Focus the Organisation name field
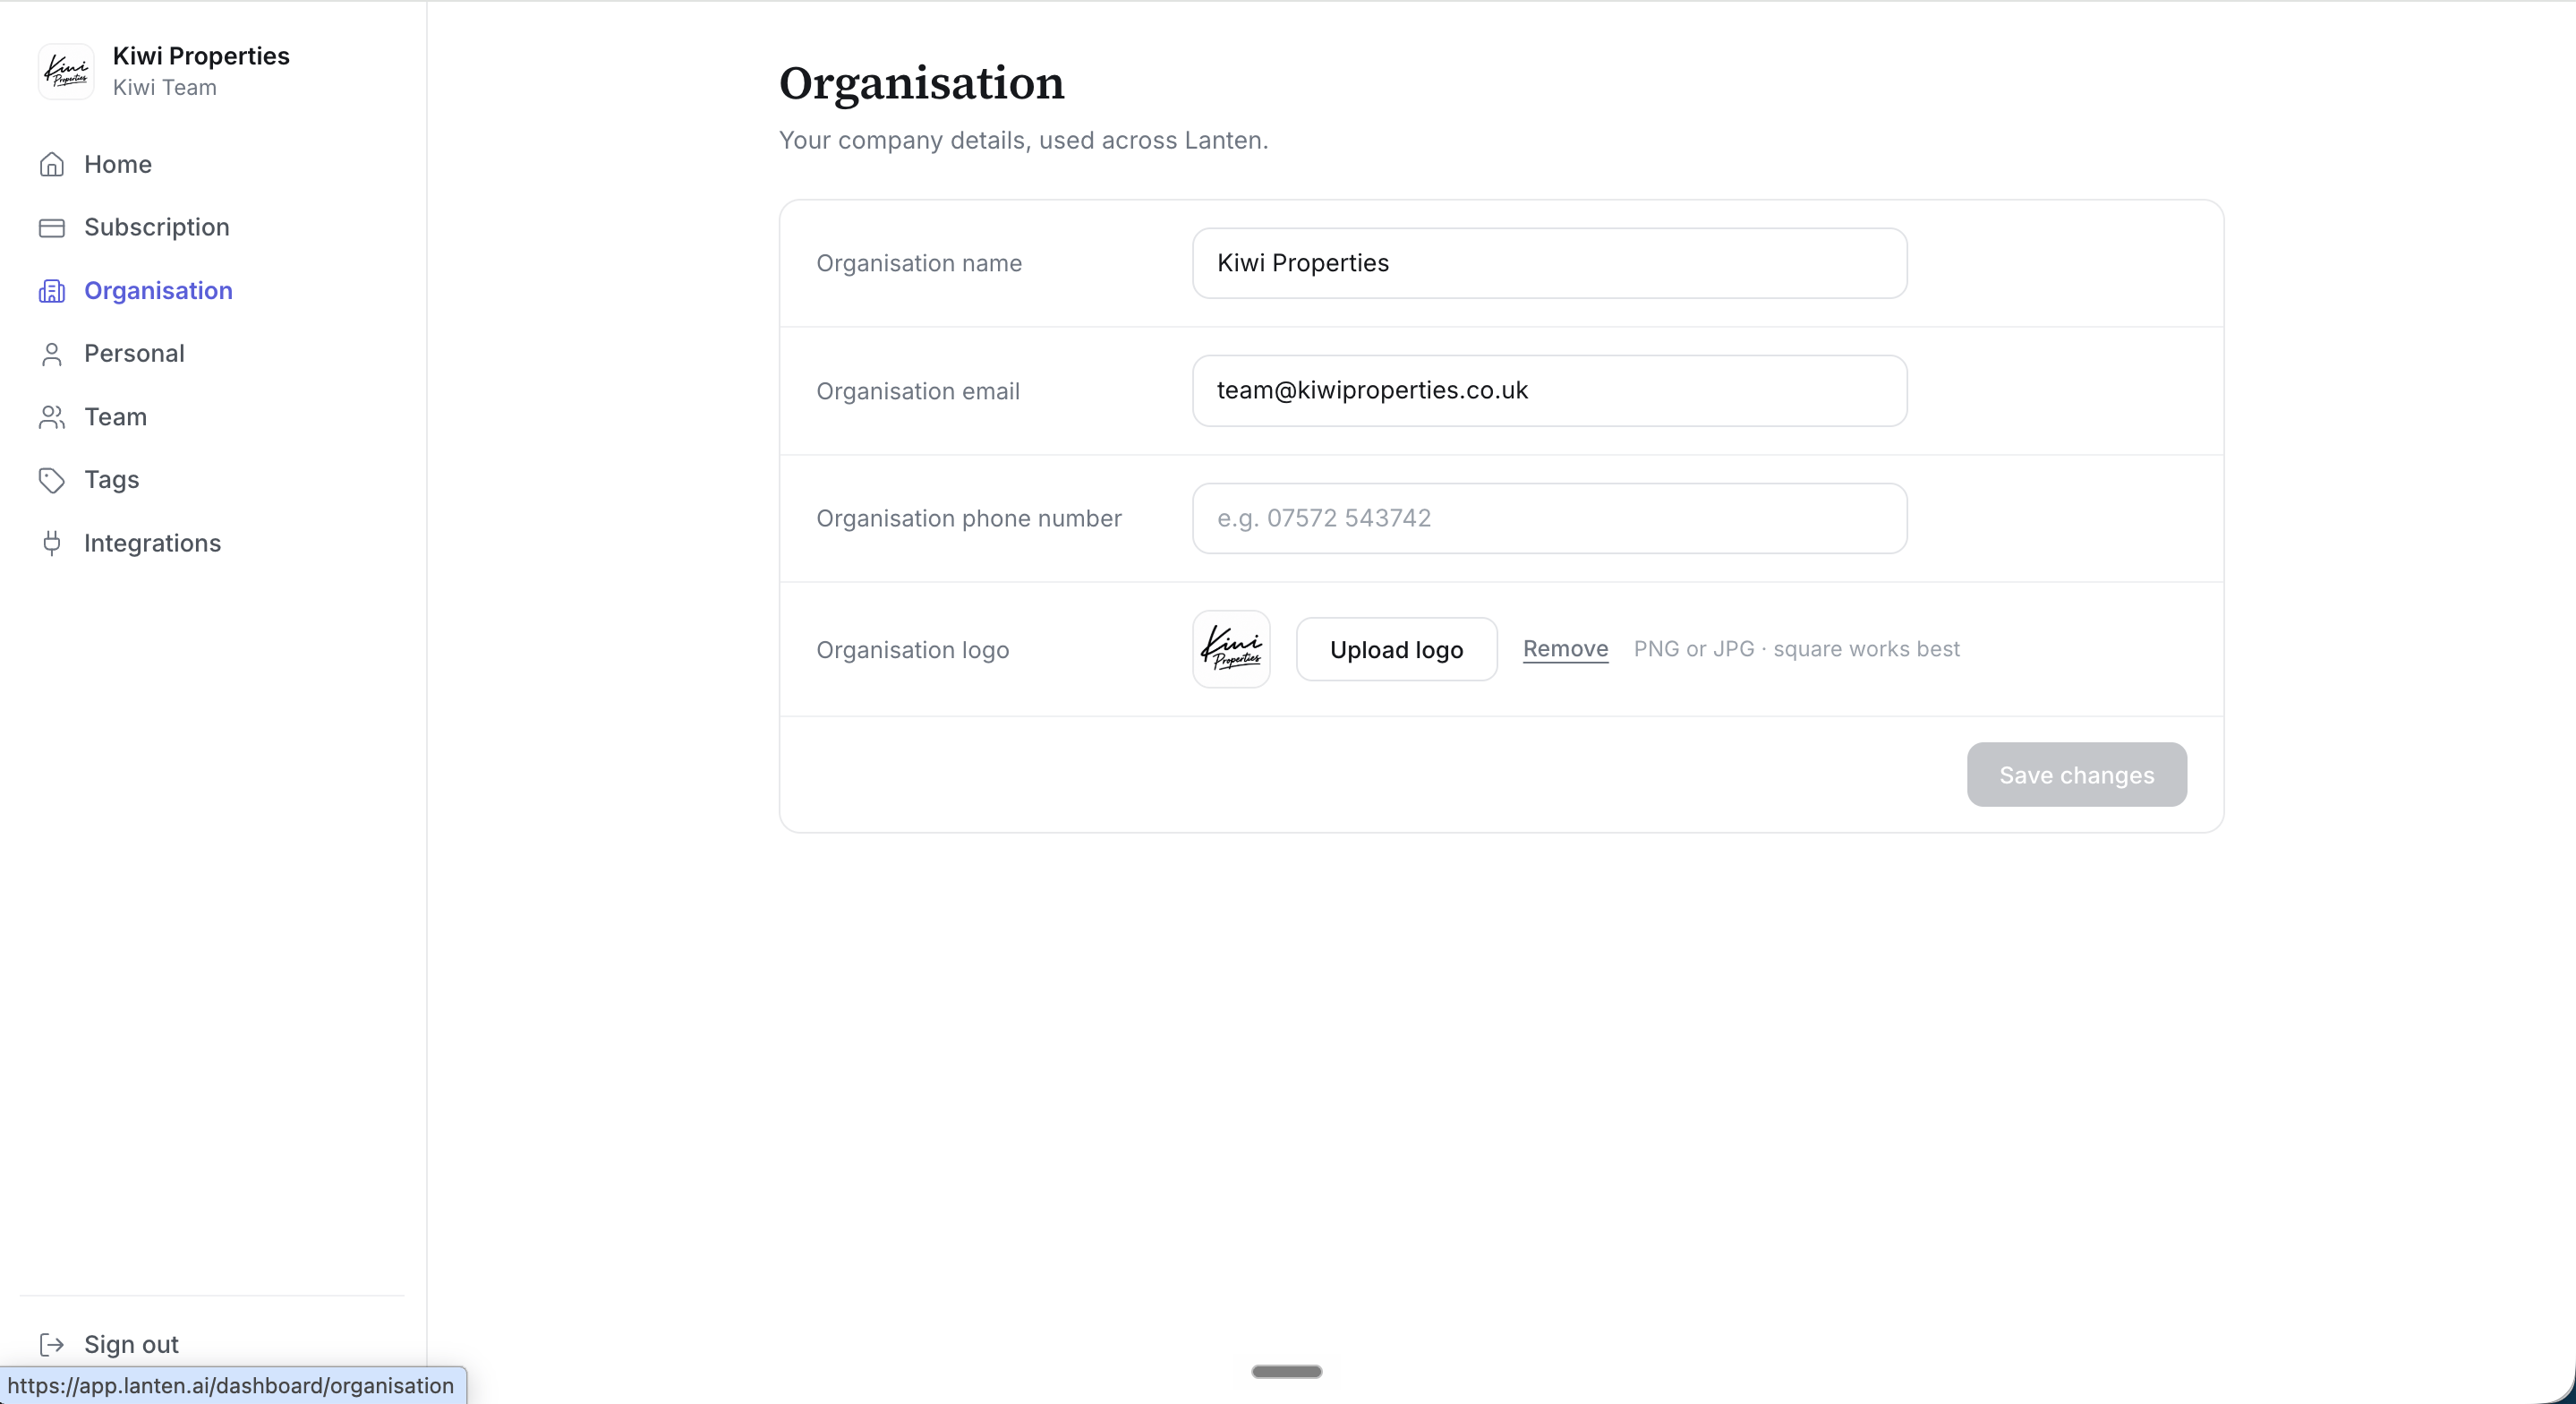Screen dimensions: 2576x1404 (1549, 263)
